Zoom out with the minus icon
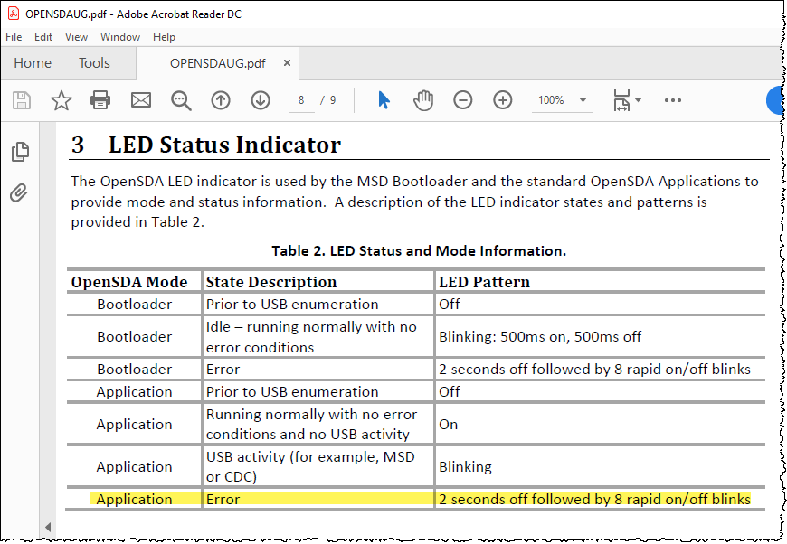This screenshot has height=544, width=787. point(463,100)
